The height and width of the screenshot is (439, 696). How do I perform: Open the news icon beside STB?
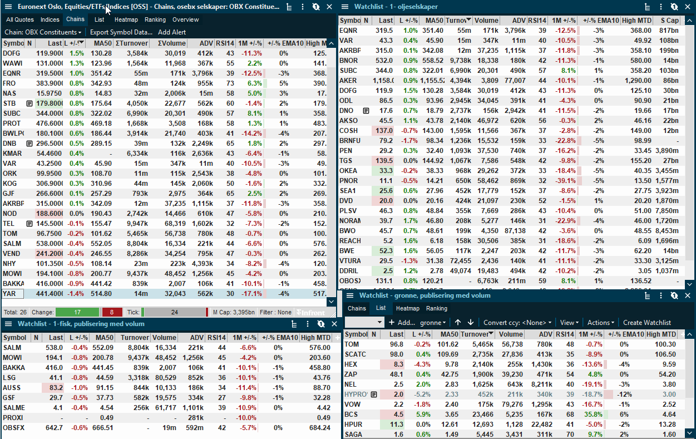pyautogui.click(x=29, y=103)
